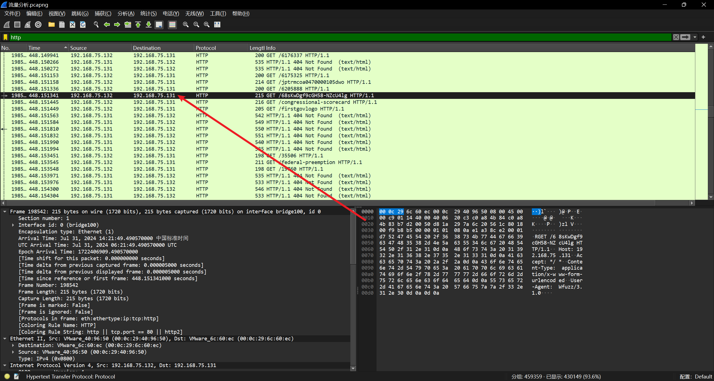Click the resize columns icon
The height and width of the screenshot is (381, 714).
click(217, 25)
